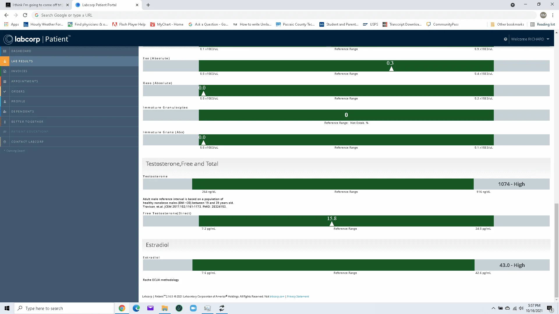This screenshot has width=559, height=314.
Task: Toggle the Lab Results active indicator
Action: click(5, 61)
